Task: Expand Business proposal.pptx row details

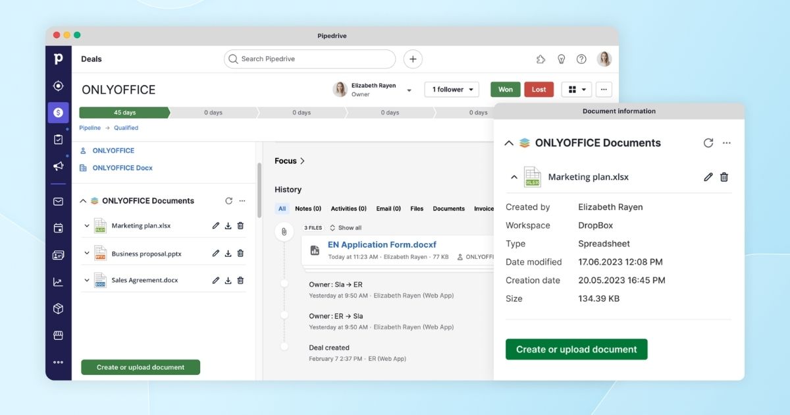Action: [x=86, y=253]
